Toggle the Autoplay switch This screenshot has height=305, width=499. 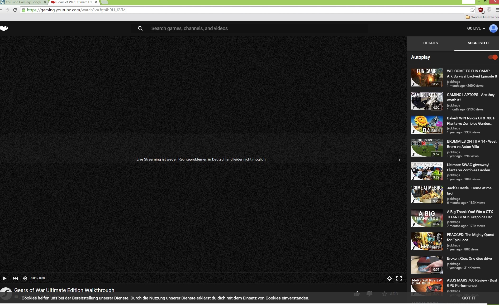pos(493,57)
